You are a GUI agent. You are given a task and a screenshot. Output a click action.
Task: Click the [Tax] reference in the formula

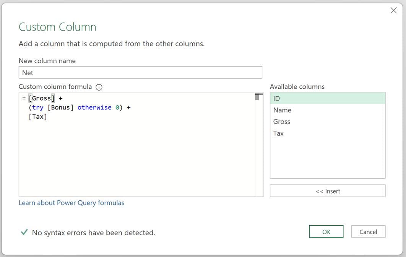38,117
